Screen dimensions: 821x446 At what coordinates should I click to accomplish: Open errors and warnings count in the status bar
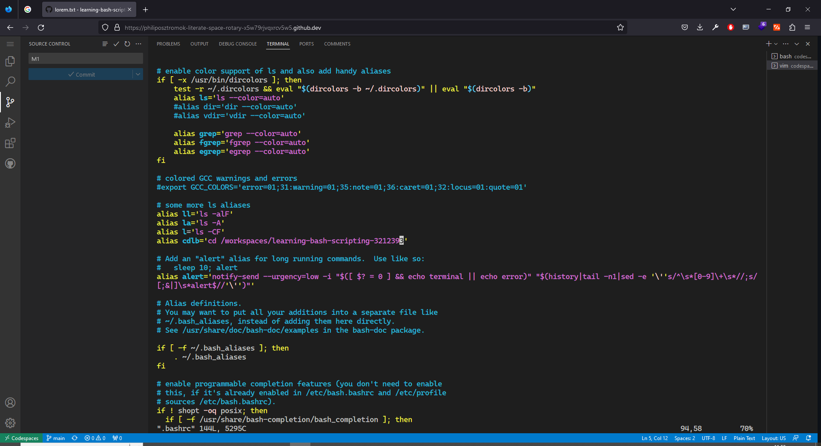pyautogui.click(x=95, y=438)
